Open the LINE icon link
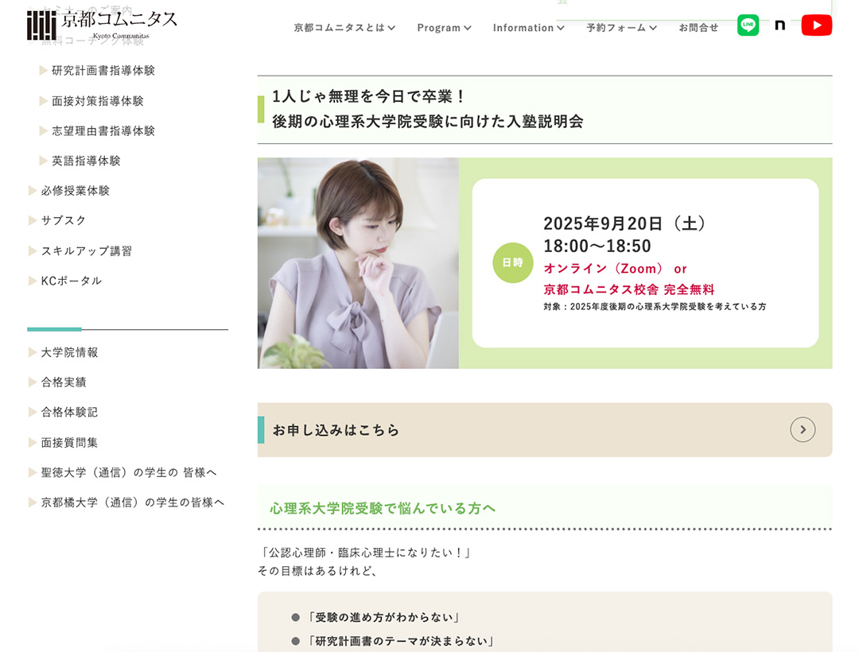The width and height of the screenshot is (859, 652). [748, 25]
